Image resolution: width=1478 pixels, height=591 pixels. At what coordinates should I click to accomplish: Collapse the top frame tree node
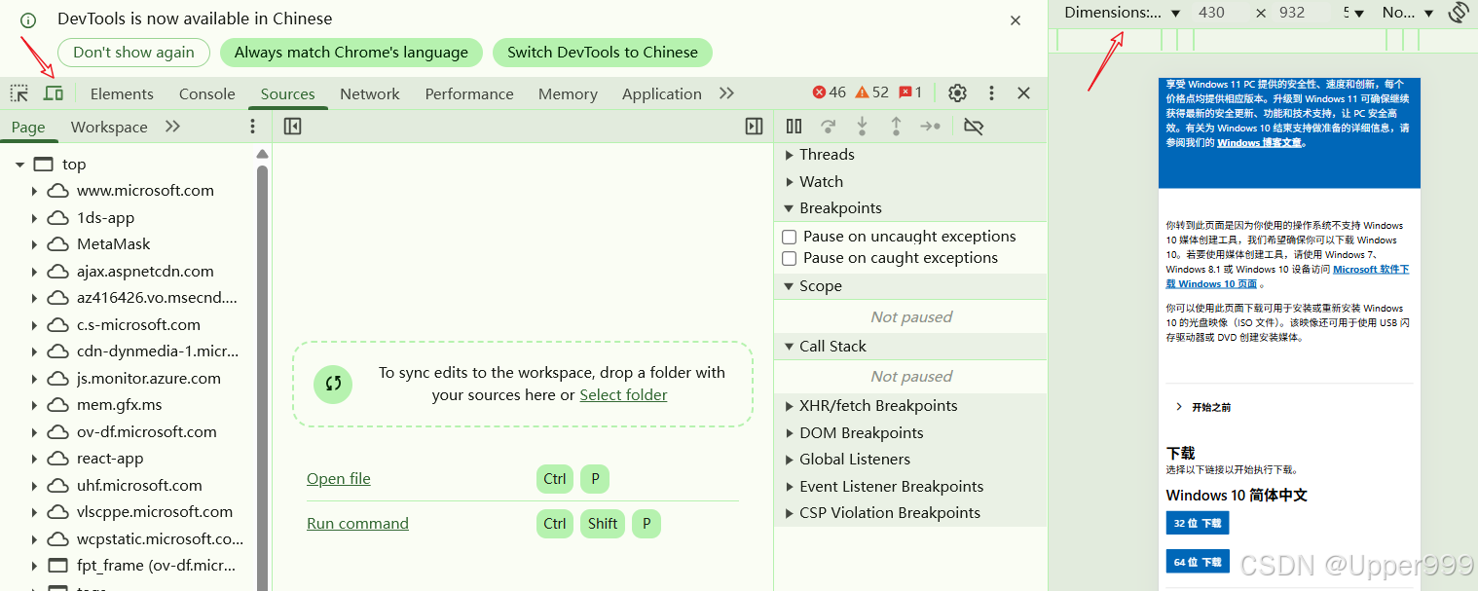point(19,165)
